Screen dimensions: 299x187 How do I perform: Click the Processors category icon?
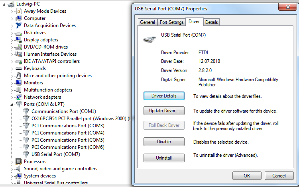click(18, 162)
